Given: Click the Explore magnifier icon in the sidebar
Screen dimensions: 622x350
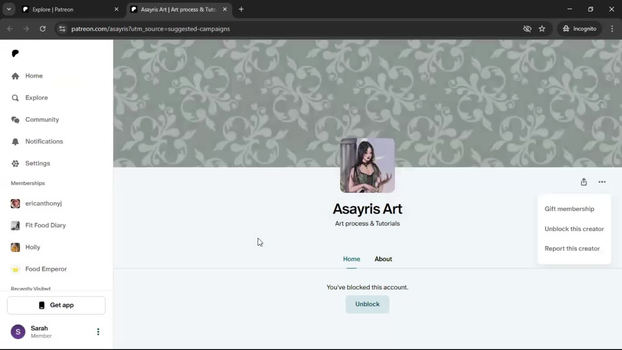Looking at the screenshot, I should pos(15,98).
